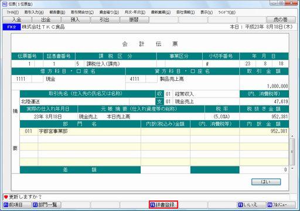Click debit account code 1111
Screen dimensions: 300x211
(22, 79)
